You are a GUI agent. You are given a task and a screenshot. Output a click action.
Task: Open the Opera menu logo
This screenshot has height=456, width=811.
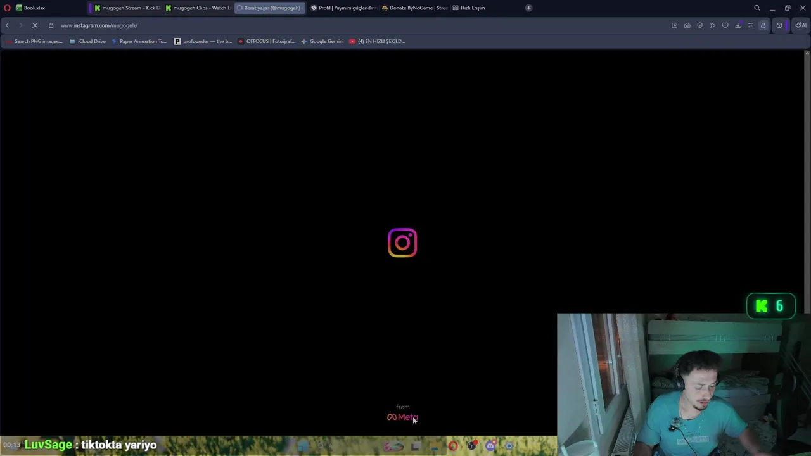(7, 8)
